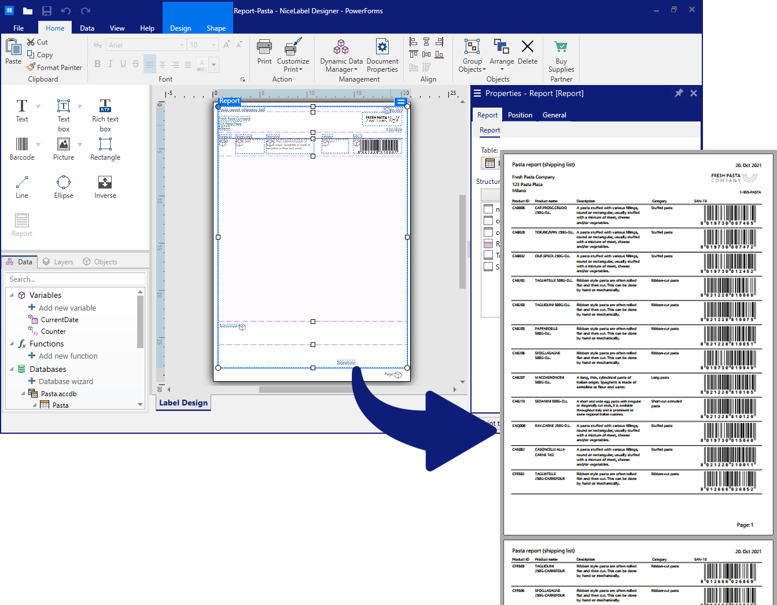Screen dimensions: 777x605
Task: Pin the Properties panel
Action: 679,93
